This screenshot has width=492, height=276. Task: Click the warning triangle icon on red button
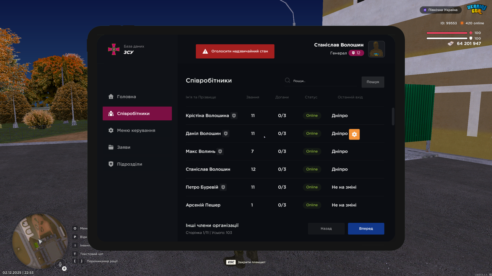205,51
